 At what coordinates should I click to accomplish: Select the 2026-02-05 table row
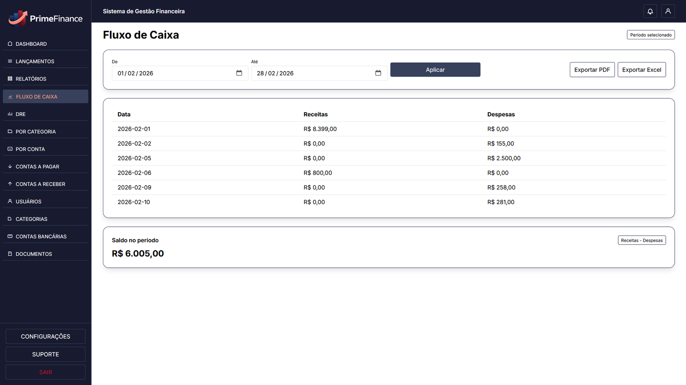[300, 158]
